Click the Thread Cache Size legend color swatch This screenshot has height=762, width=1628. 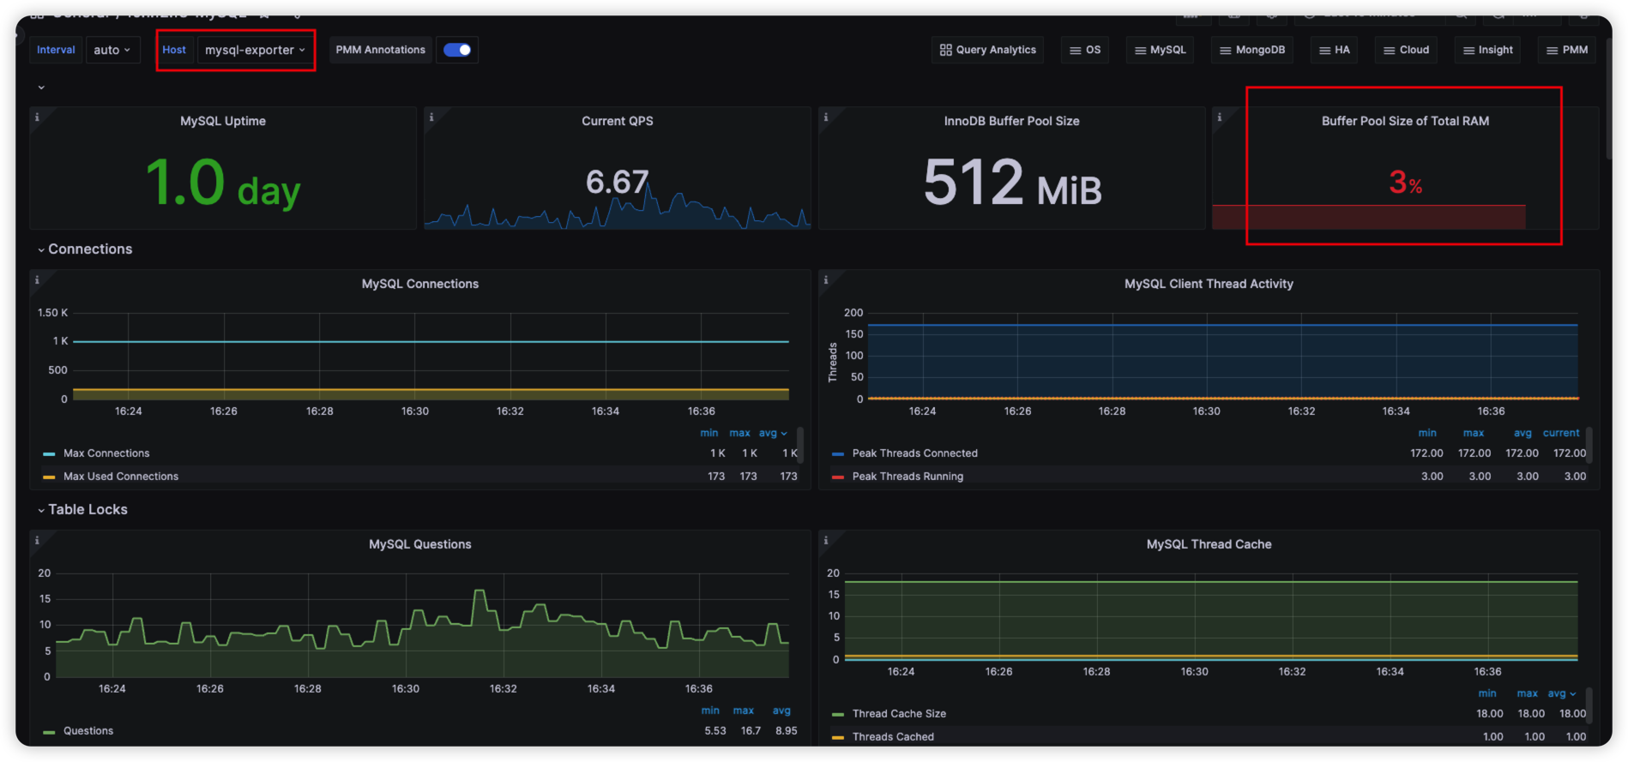click(x=838, y=714)
